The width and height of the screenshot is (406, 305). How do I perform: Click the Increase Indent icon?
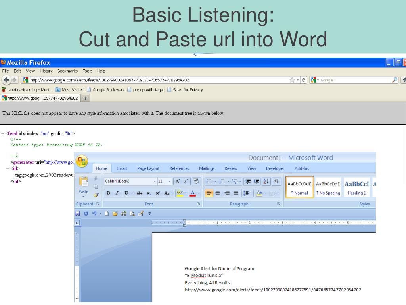pos(257,181)
